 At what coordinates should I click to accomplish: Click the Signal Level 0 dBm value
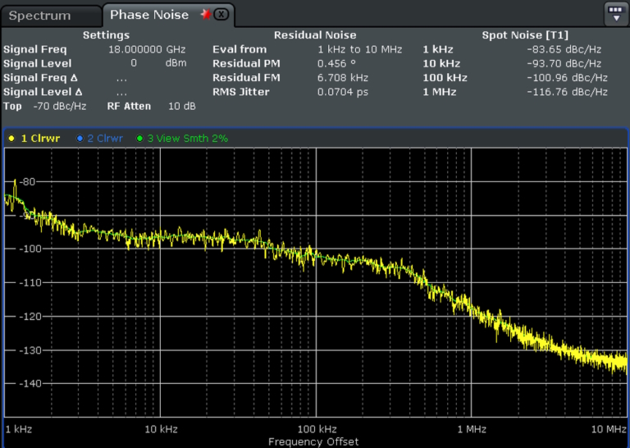[134, 63]
